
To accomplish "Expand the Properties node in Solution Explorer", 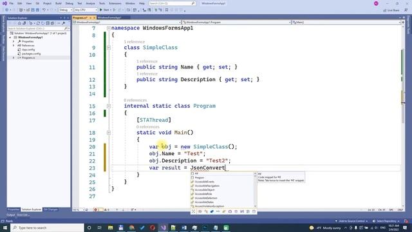I will (x=14, y=41).
